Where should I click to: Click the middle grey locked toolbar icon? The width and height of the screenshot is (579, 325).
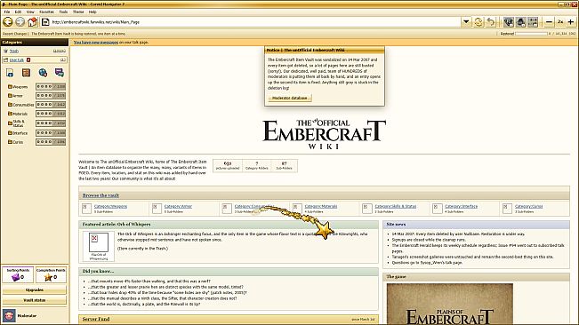point(520,22)
